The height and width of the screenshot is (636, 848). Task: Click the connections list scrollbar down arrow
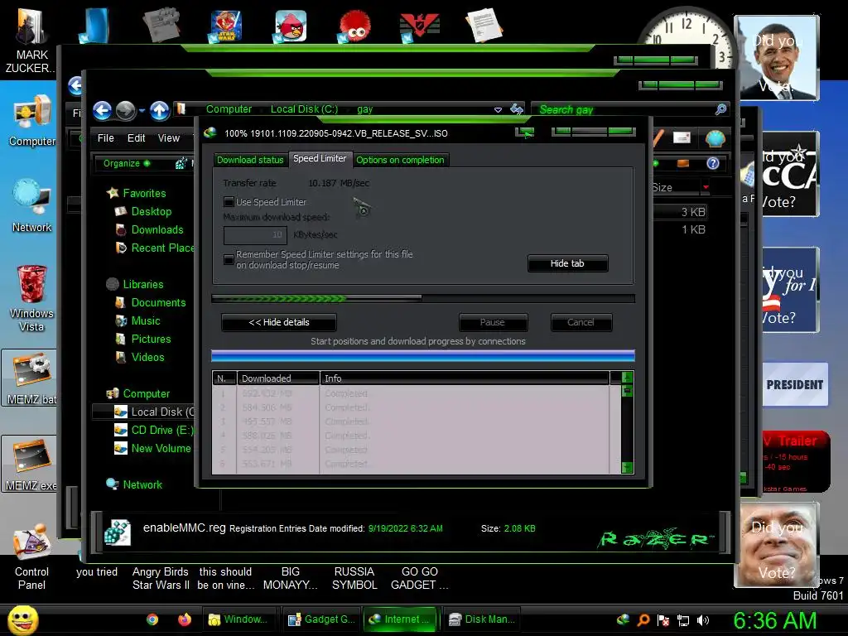(628, 467)
